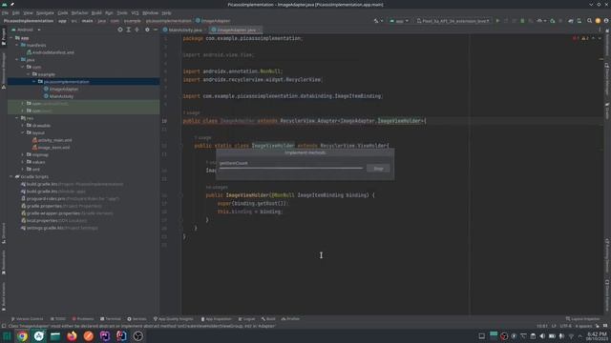Screen dimensions: 611x343
Task: Select local.properties in Gradle Scripts
Action: click(x=53, y=220)
